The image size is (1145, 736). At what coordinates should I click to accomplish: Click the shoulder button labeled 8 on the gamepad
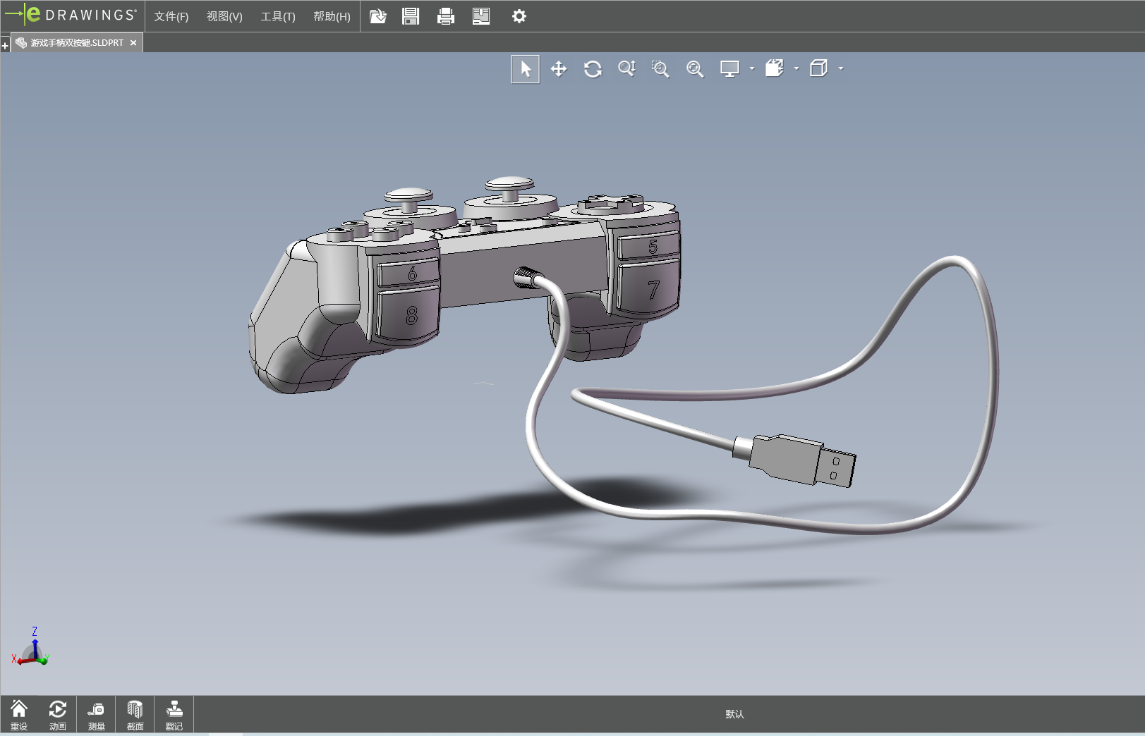410,314
